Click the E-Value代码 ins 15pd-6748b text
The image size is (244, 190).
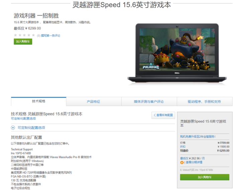pos(197,170)
